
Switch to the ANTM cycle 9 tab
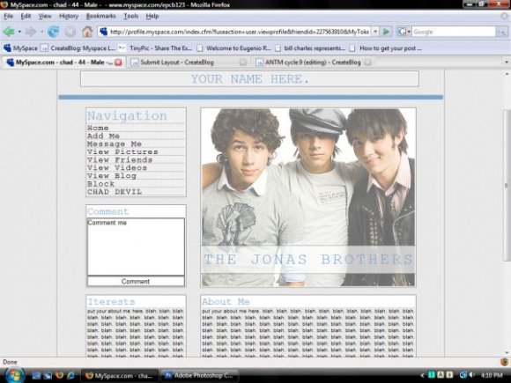pos(313,63)
